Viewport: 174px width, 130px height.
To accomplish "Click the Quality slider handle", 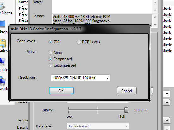I will (x=126, y=110).
